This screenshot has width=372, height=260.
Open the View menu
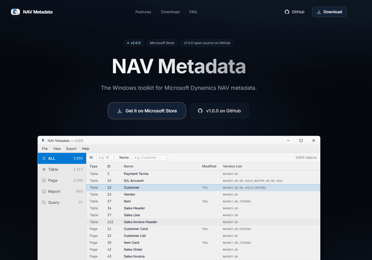point(57,149)
